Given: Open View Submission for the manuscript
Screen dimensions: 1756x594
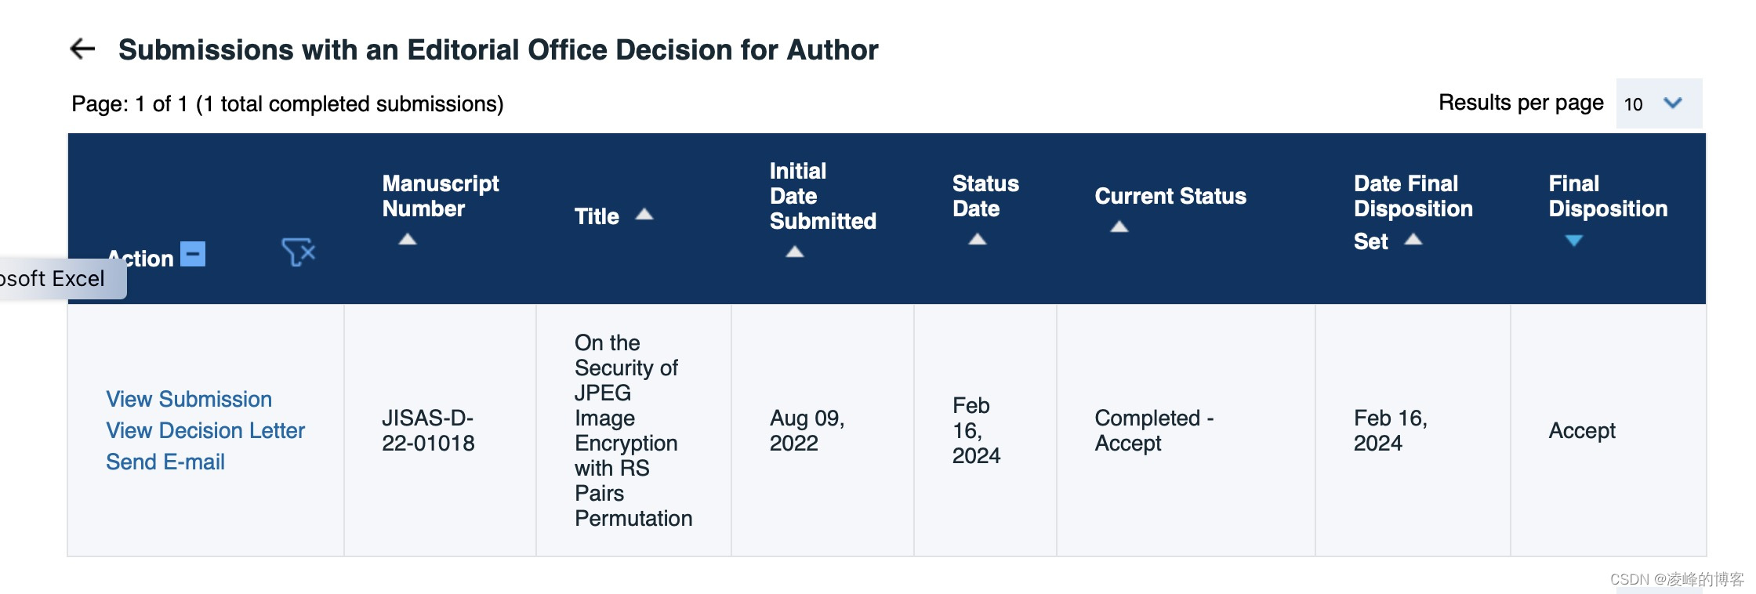Looking at the screenshot, I should 188,400.
